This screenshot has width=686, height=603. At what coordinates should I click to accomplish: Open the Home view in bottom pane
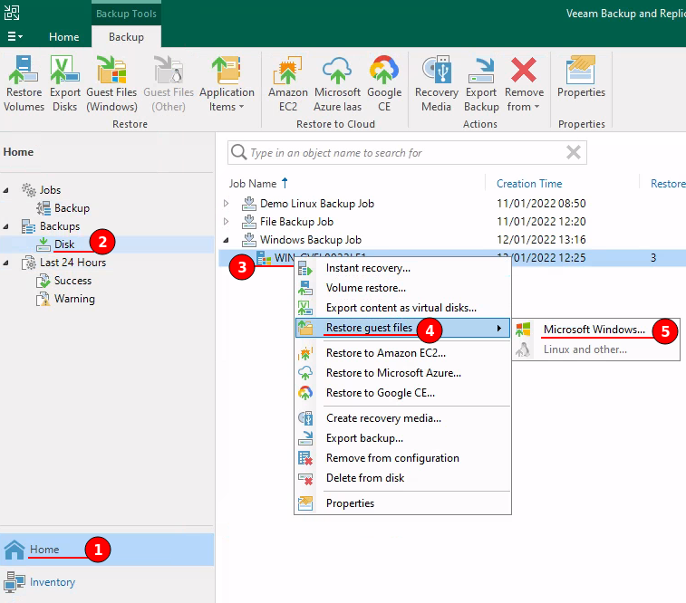point(107,550)
